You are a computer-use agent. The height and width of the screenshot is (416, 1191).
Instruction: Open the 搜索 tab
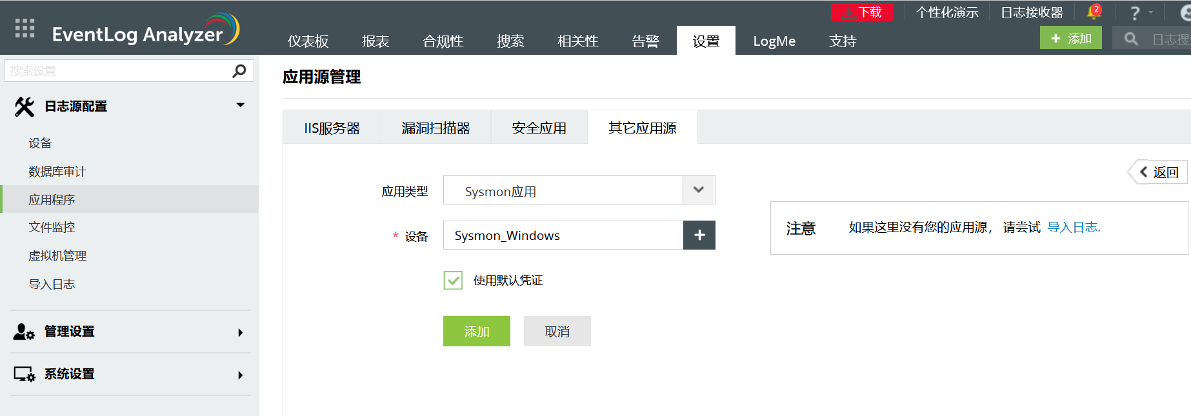click(510, 41)
